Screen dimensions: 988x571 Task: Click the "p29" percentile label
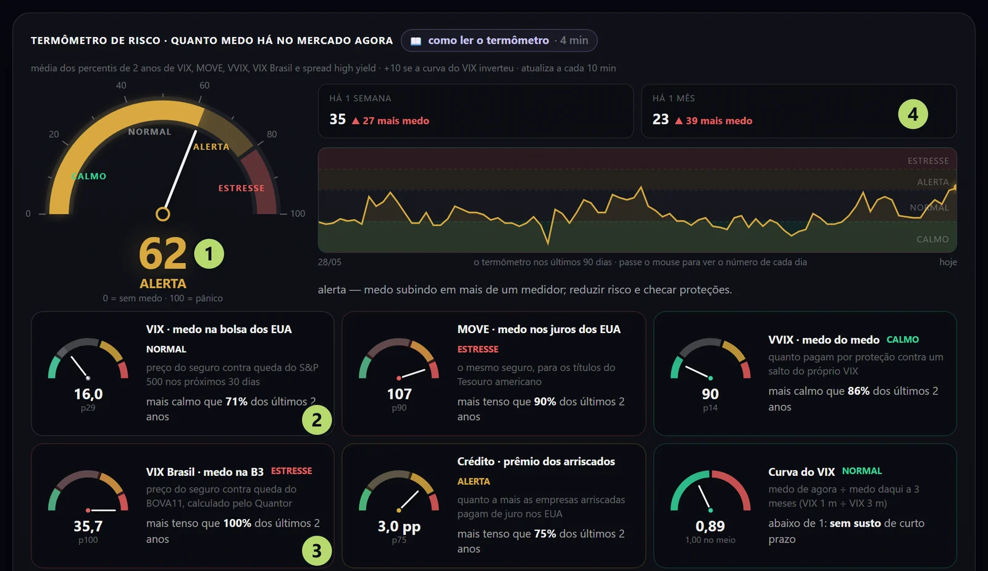88,408
